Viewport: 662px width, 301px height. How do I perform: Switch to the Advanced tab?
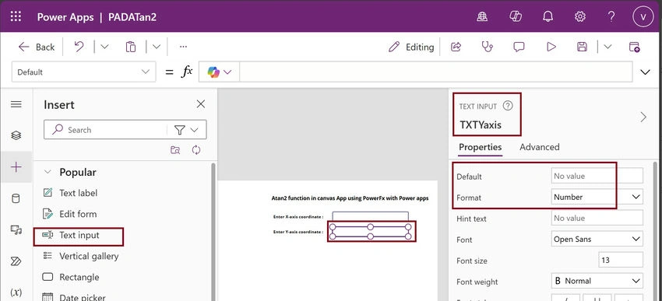click(540, 147)
